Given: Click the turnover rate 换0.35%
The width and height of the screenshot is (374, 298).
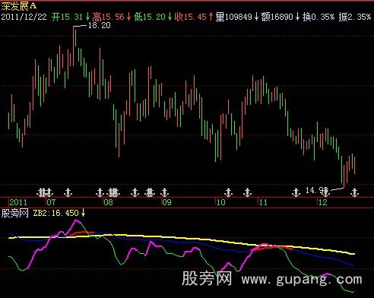Looking at the screenshot, I should 319,17.
